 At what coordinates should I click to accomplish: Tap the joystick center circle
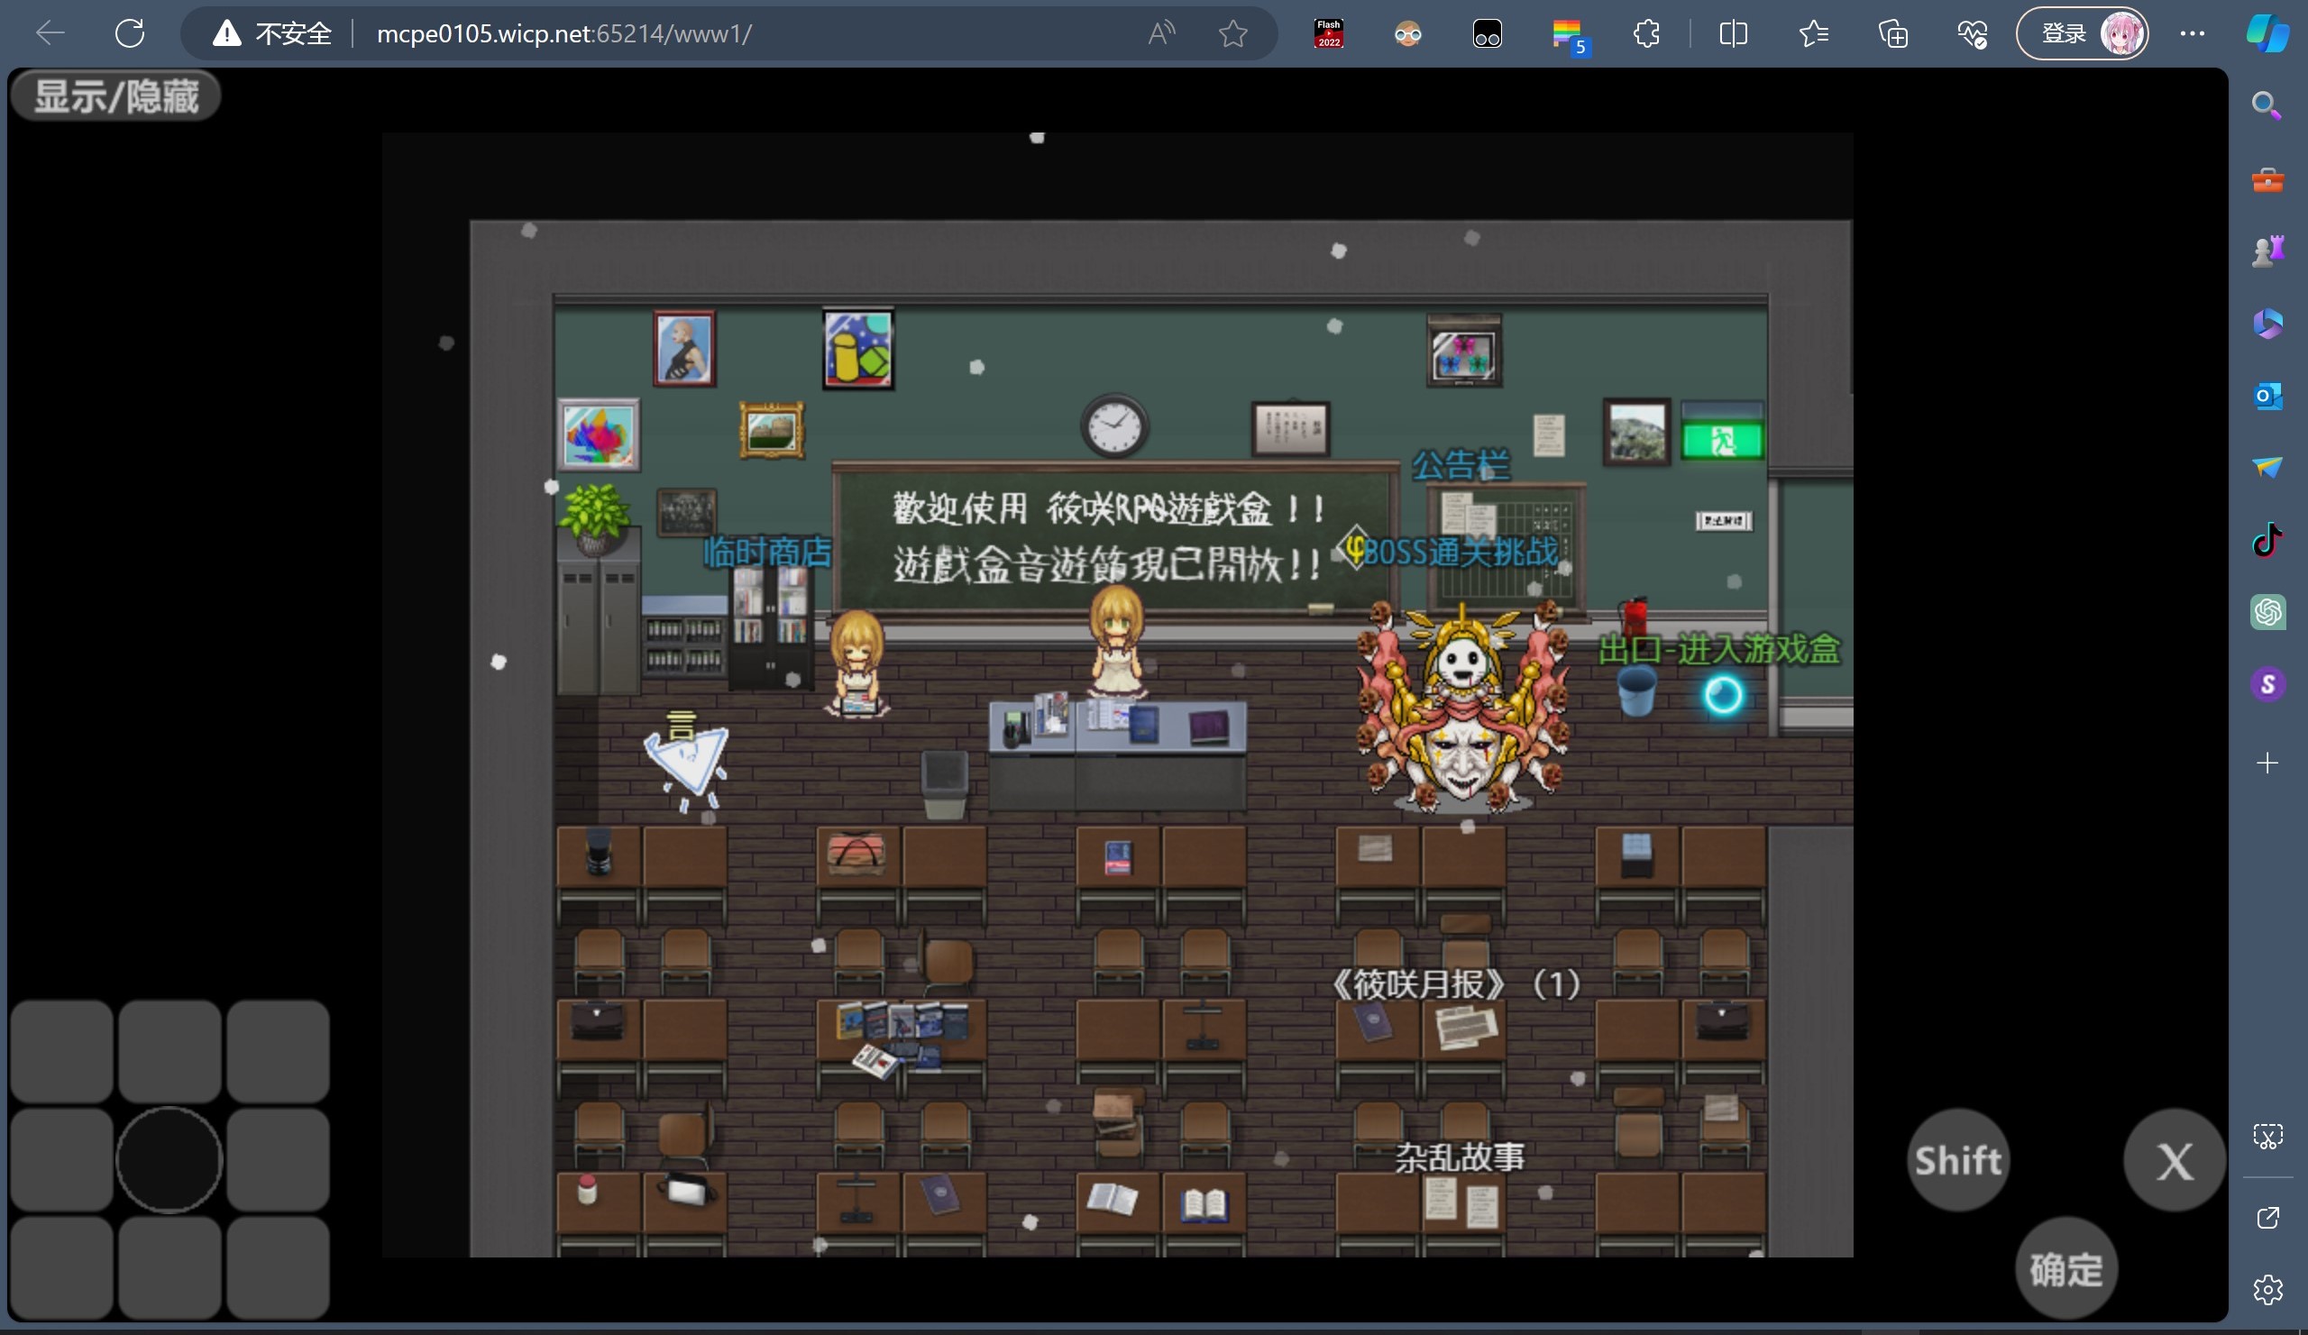169,1160
